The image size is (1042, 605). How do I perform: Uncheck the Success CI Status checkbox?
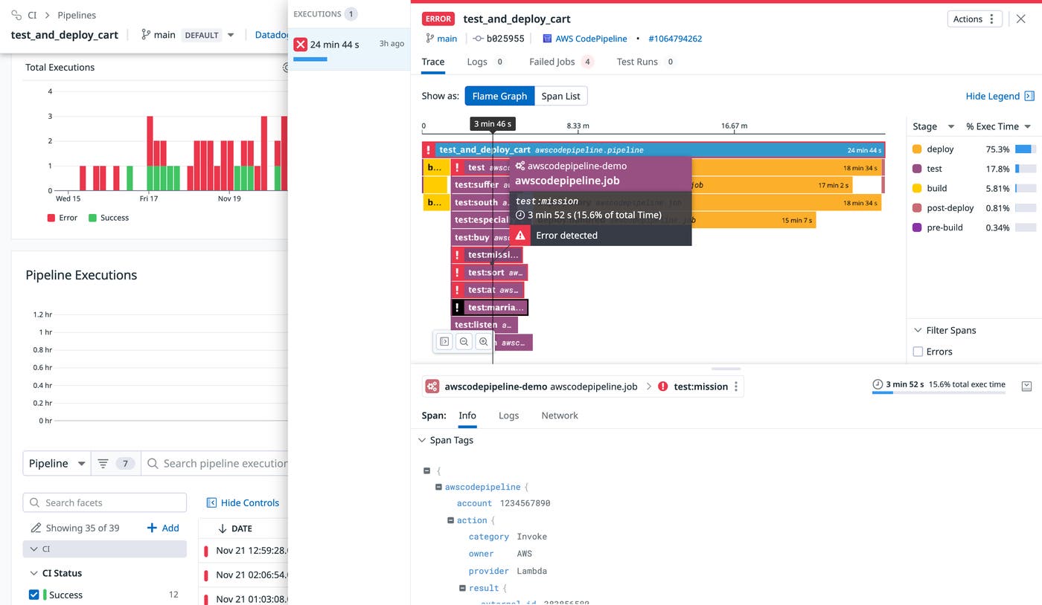click(x=33, y=595)
